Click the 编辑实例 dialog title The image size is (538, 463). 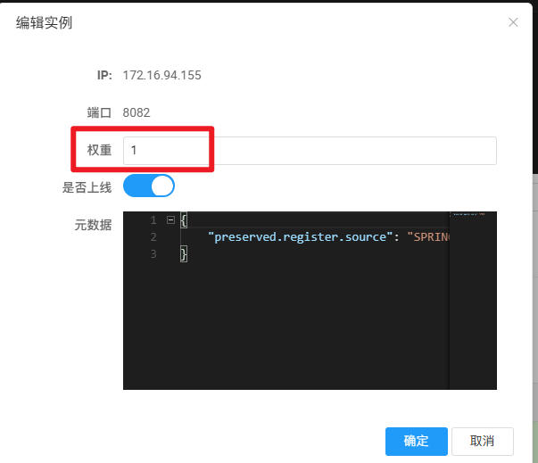pyautogui.click(x=44, y=23)
